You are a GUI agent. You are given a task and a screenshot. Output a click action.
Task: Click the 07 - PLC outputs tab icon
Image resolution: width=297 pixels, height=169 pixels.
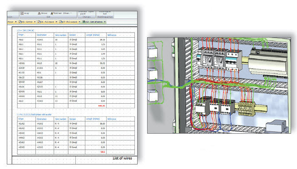click(61, 22)
